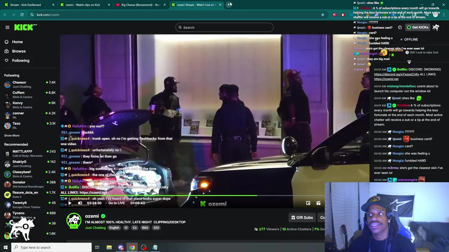The width and height of the screenshot is (449, 252).
Task: Click the Browse grid icon
Action: pyautogui.click(x=6, y=51)
